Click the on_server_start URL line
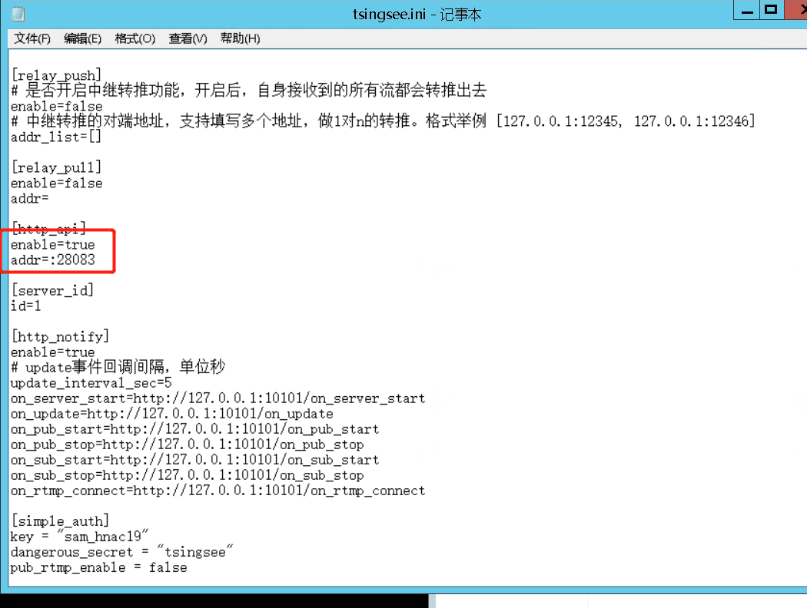The image size is (807, 608). (218, 398)
